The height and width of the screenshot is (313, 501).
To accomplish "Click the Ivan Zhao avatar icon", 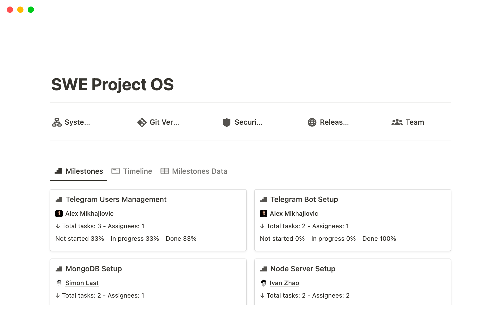I will (x=264, y=283).
